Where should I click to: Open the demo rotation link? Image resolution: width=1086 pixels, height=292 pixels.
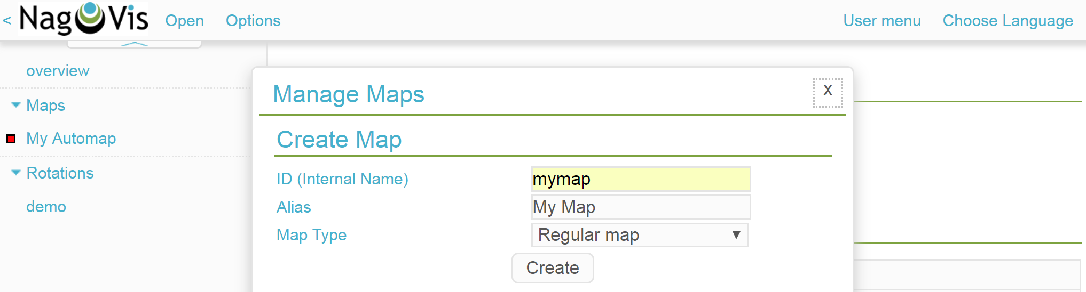[46, 207]
